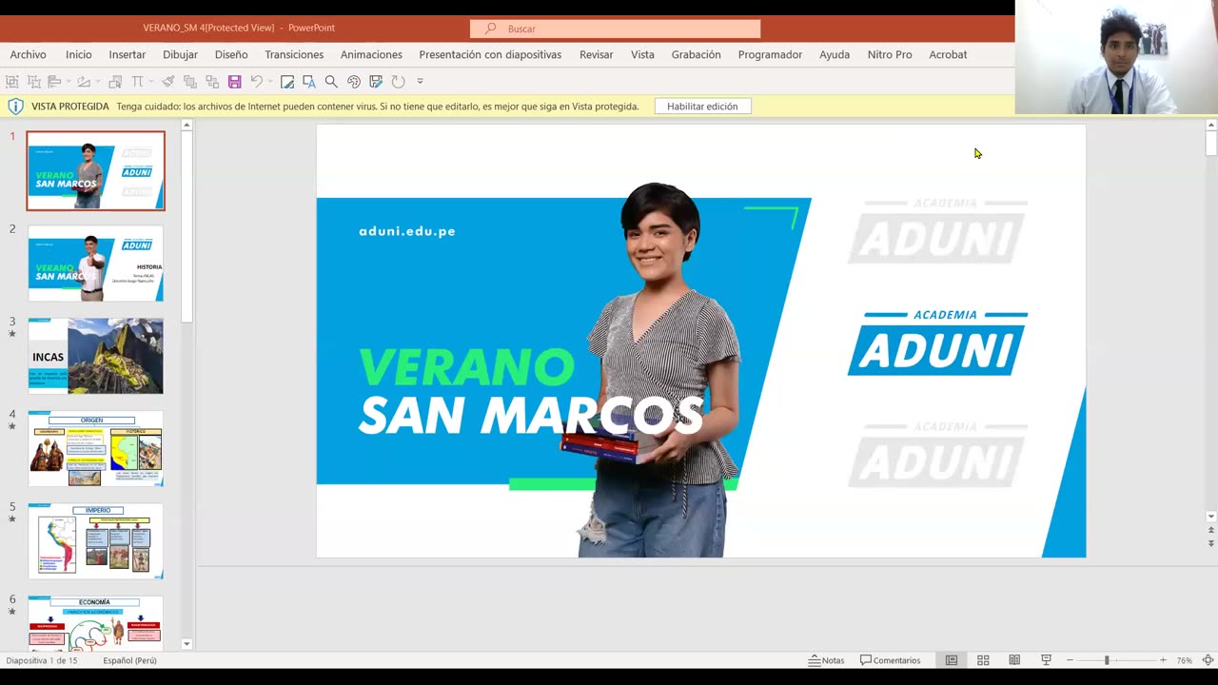Select slide 6 ECONOMÍA thumbnail

click(95, 623)
